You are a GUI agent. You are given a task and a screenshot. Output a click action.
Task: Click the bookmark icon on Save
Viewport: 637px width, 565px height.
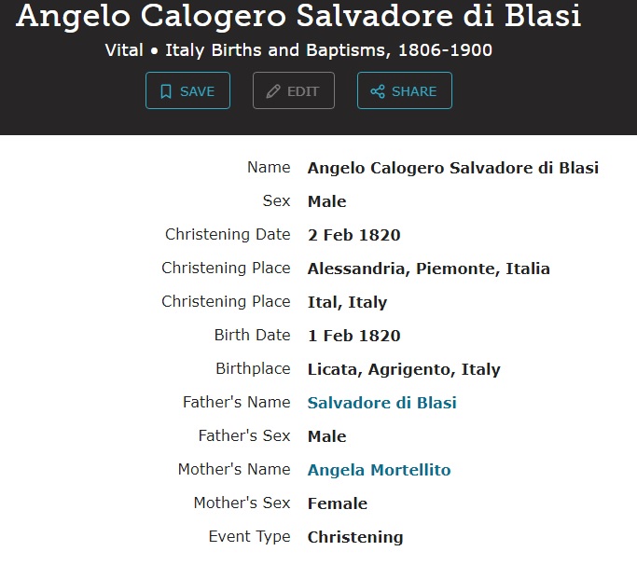click(166, 91)
